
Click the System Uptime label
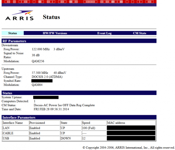12,97
